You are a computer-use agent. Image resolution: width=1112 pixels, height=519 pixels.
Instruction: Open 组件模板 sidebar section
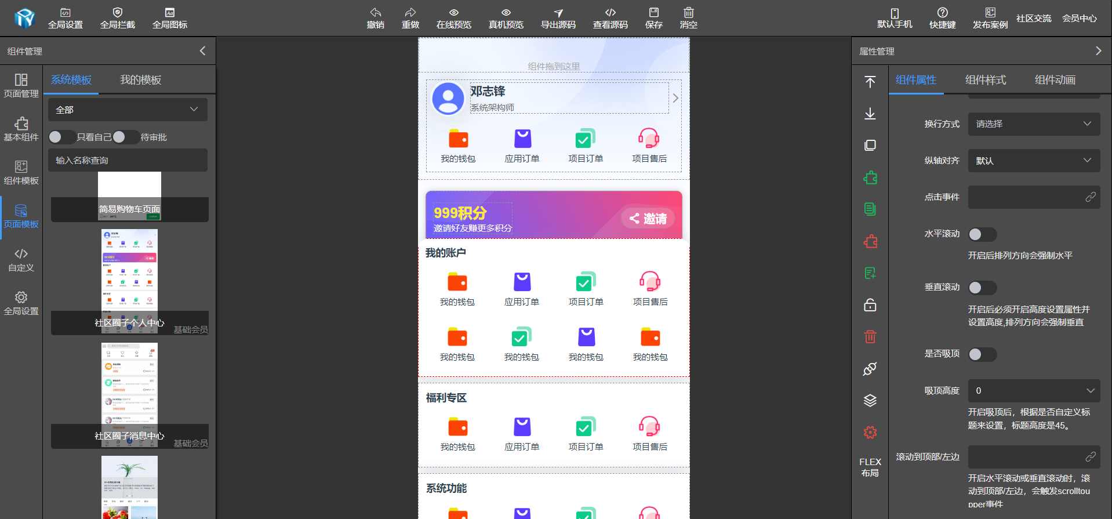point(21,173)
